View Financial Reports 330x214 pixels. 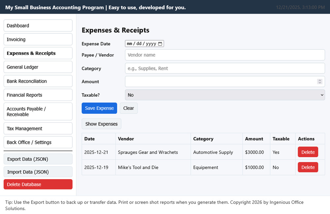(x=38, y=95)
